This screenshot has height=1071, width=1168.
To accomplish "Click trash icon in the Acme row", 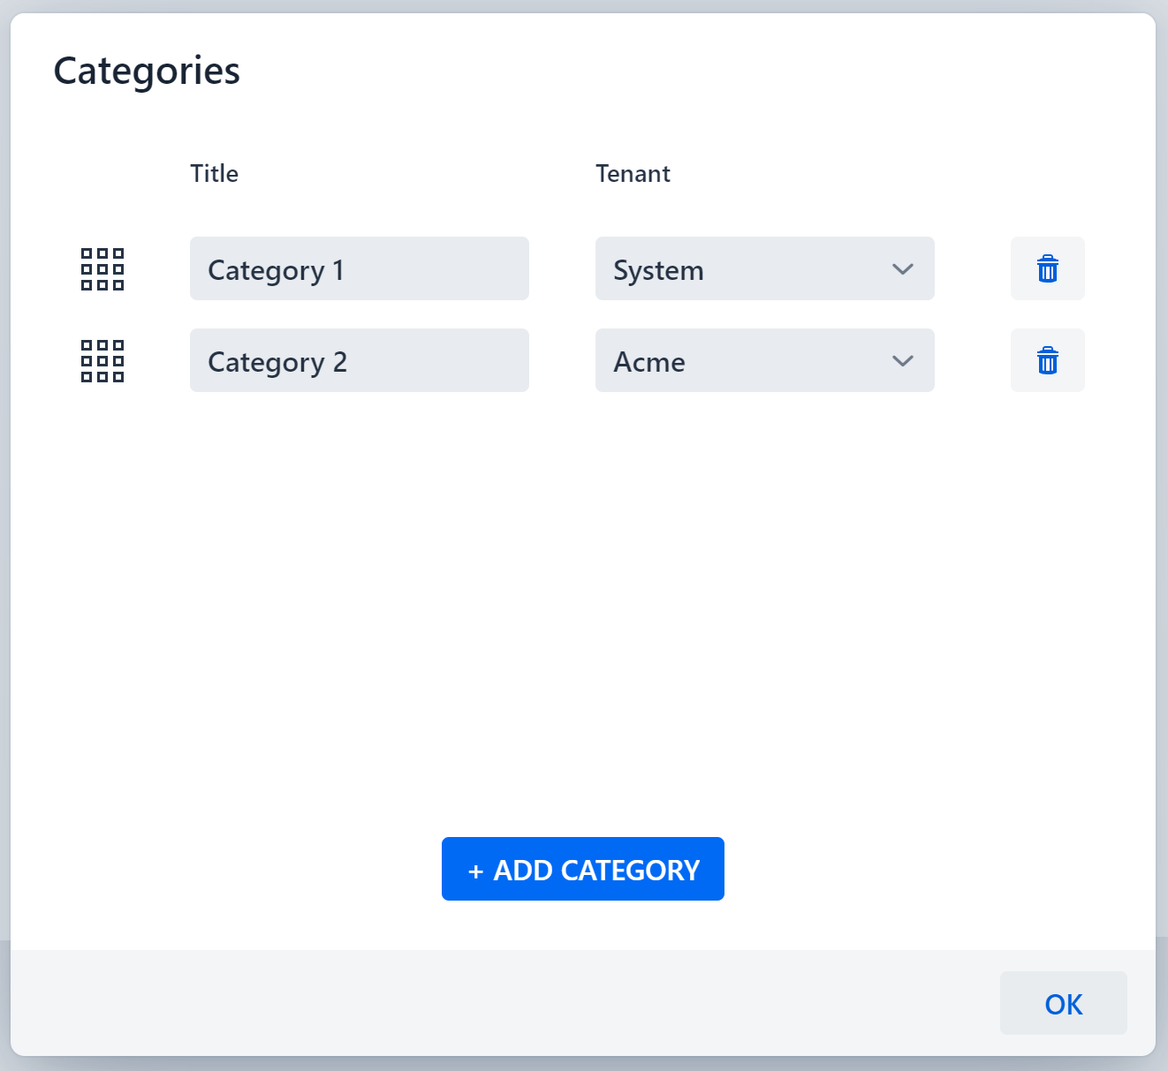I will coord(1047,360).
